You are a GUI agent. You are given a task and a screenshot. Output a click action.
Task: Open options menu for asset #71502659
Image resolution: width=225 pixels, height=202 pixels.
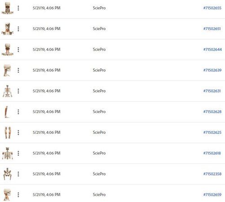pos(18,195)
